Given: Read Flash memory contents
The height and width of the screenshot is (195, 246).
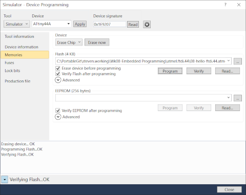Looking at the screenshot, I should 228,71.
